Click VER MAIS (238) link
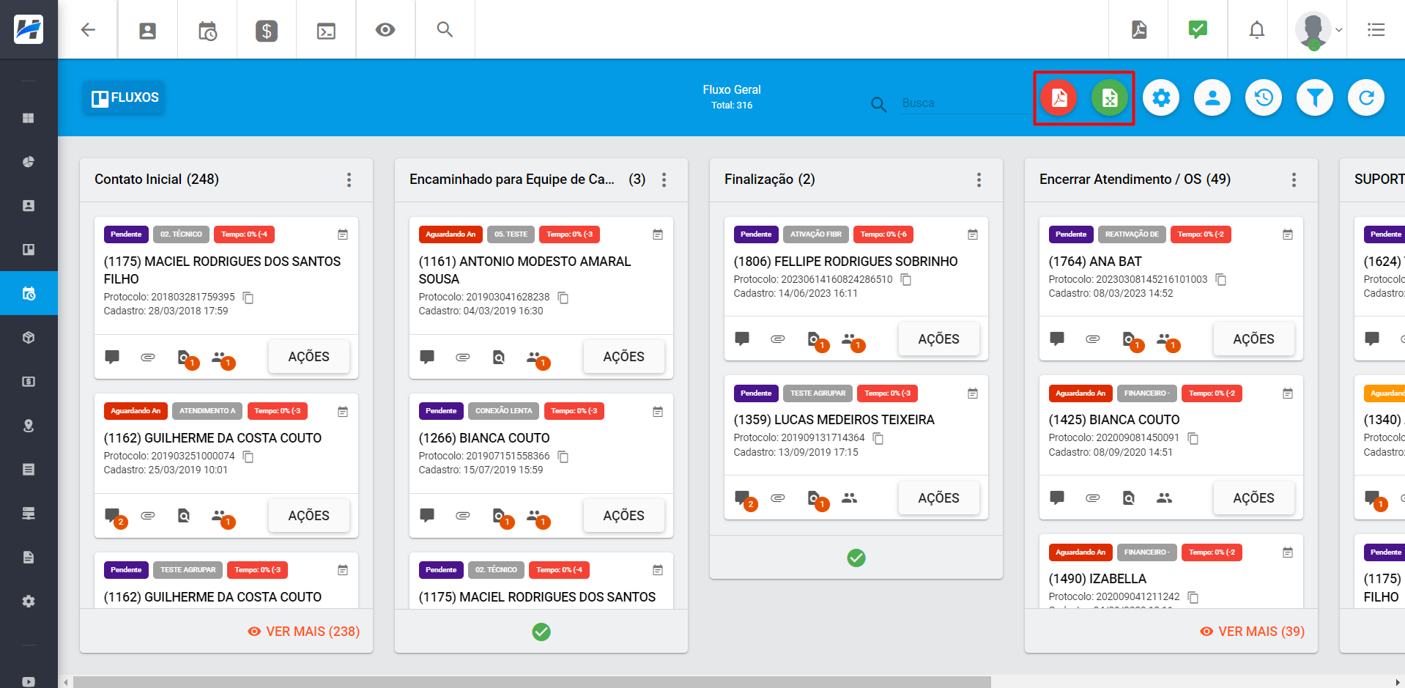Viewport: 1405px width, 688px height. [x=304, y=632]
